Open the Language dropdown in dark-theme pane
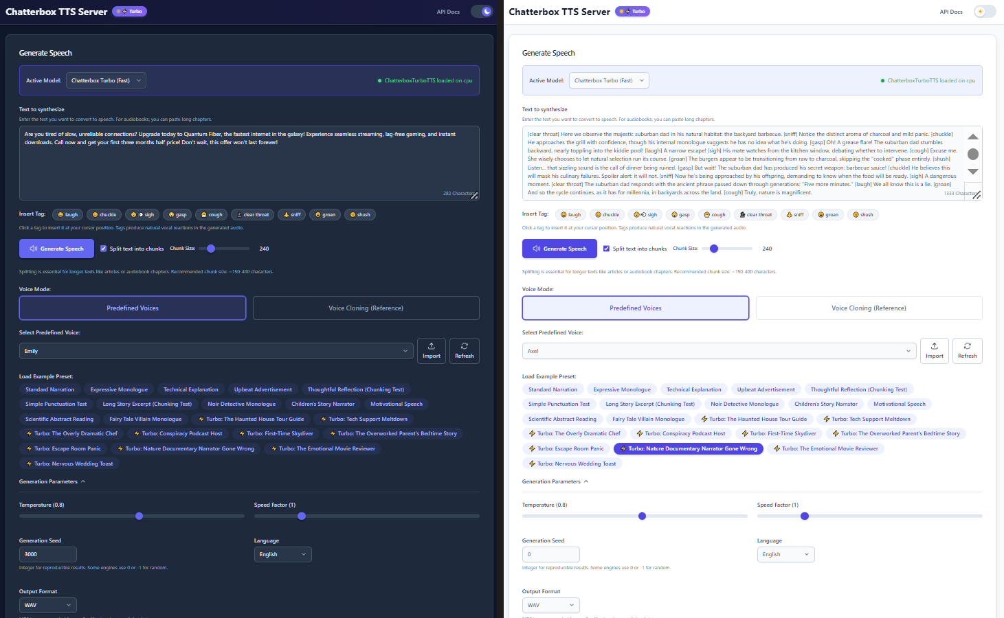This screenshot has width=1004, height=618. tap(283, 554)
